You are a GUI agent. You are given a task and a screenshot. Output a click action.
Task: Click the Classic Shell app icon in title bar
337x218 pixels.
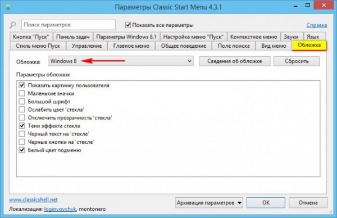[8, 7]
